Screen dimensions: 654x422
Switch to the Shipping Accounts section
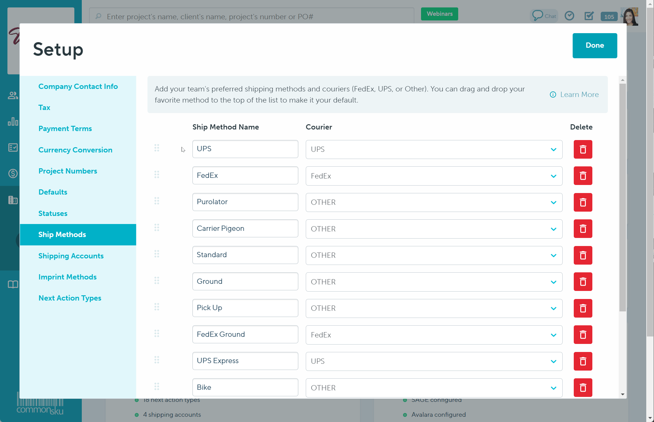(x=71, y=256)
